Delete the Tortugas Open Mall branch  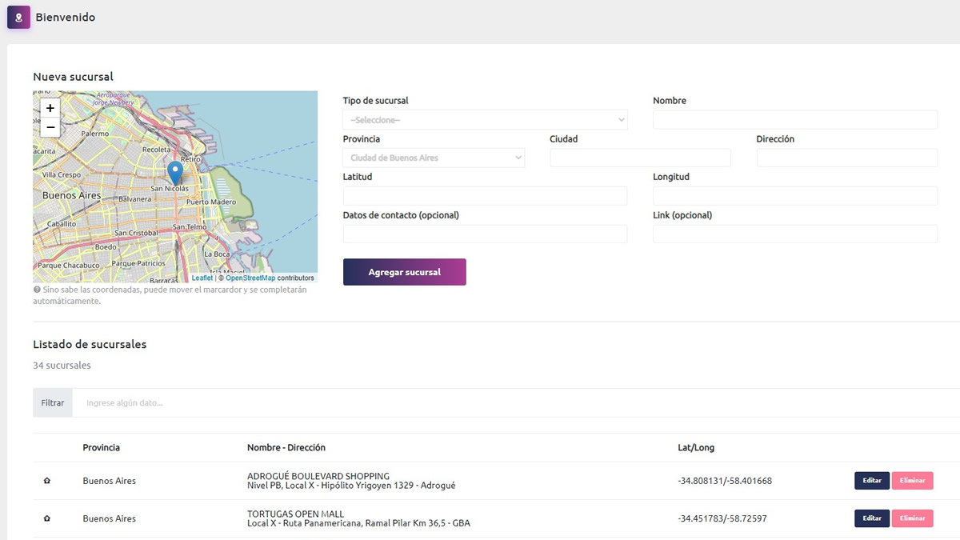point(912,518)
